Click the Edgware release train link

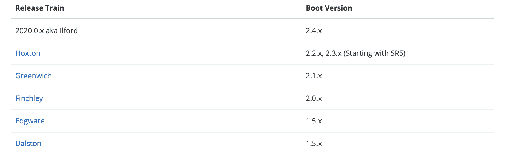(30, 121)
